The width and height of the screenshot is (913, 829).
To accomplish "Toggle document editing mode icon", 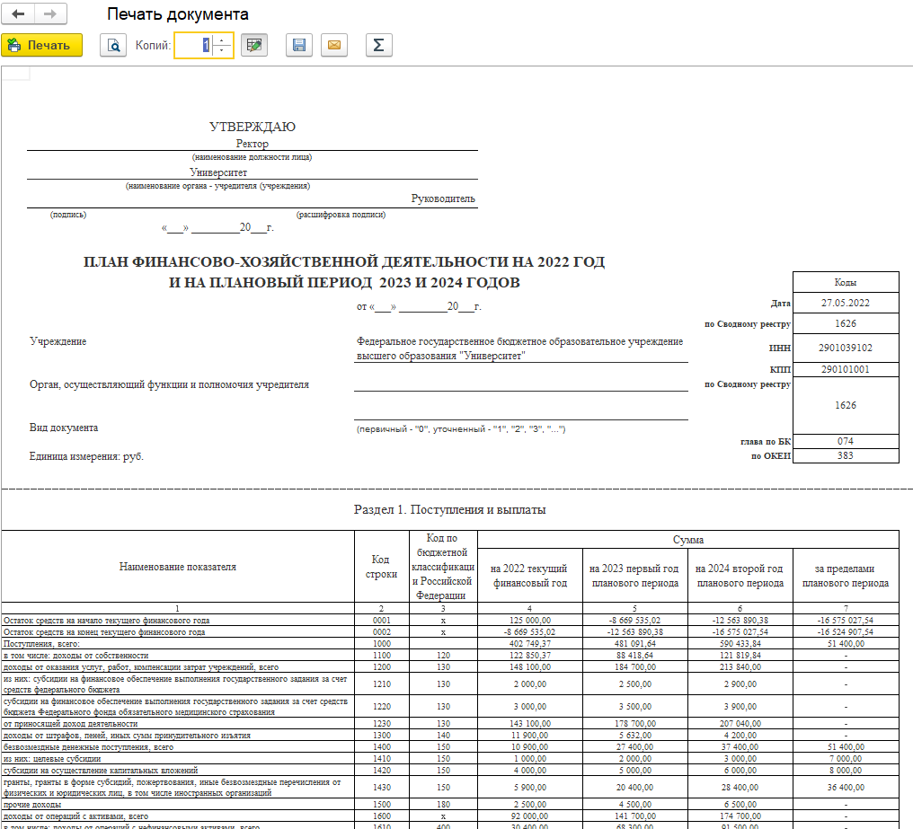I will [254, 46].
